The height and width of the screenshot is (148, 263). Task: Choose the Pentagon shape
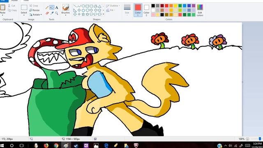83,10
